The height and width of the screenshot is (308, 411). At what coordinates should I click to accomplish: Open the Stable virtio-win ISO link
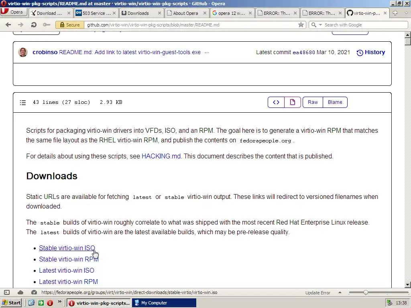click(x=67, y=248)
